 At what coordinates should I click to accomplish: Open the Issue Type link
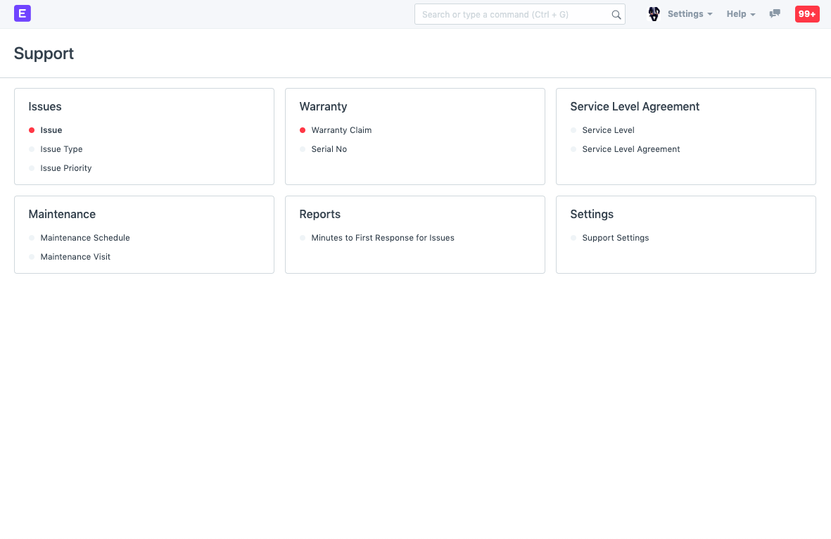[x=61, y=149]
